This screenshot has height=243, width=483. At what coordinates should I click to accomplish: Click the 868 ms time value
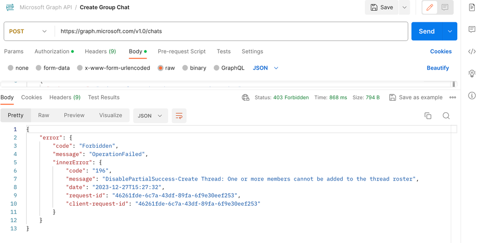(338, 97)
